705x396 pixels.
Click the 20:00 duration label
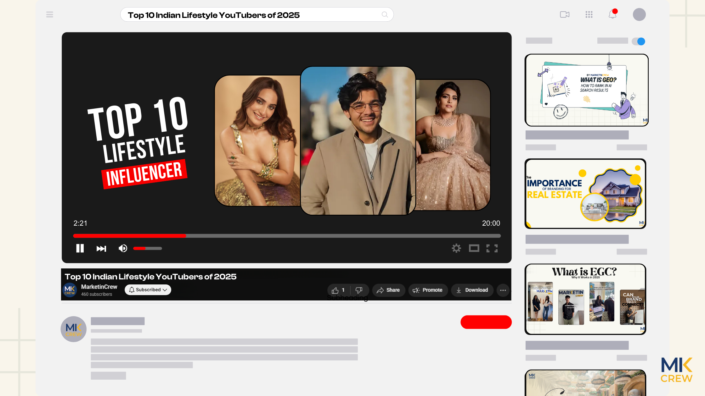pos(491,223)
